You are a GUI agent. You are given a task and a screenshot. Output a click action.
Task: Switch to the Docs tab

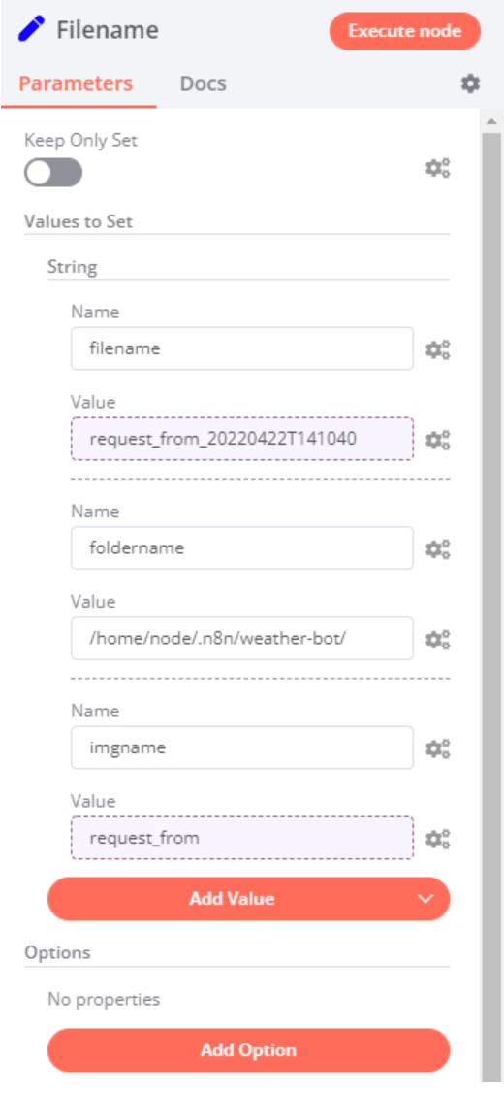pos(203,83)
